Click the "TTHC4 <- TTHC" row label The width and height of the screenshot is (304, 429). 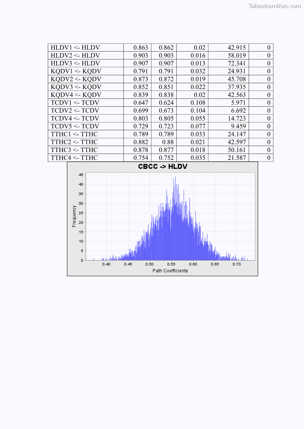74,158
